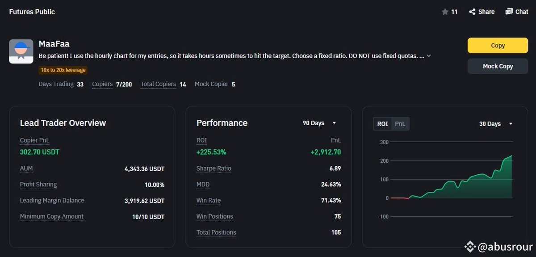Screen dimensions: 536x257
Task: Click the Share icon
Action: click(472, 12)
